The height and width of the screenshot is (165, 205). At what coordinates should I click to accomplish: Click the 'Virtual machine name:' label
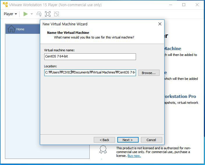(x=59, y=50)
